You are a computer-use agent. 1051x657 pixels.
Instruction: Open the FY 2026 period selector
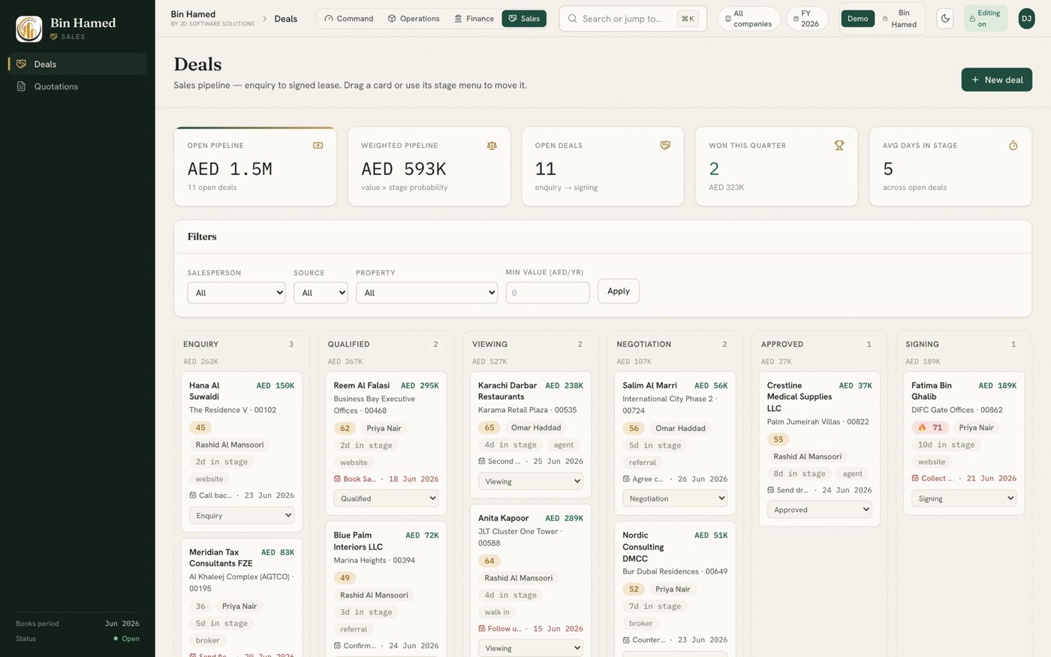807,19
